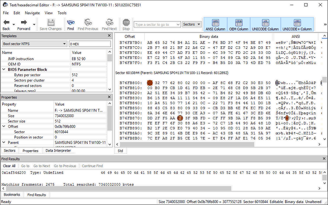Click Clear All in Find Results
This screenshot has height=205, width=328.
click(x=9, y=166)
